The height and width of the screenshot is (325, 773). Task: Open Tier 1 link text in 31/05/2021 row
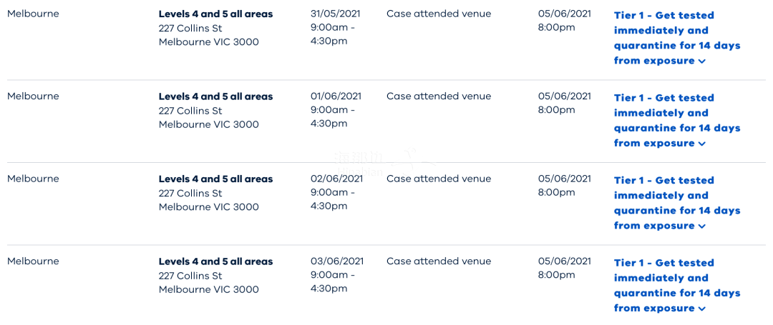677,38
